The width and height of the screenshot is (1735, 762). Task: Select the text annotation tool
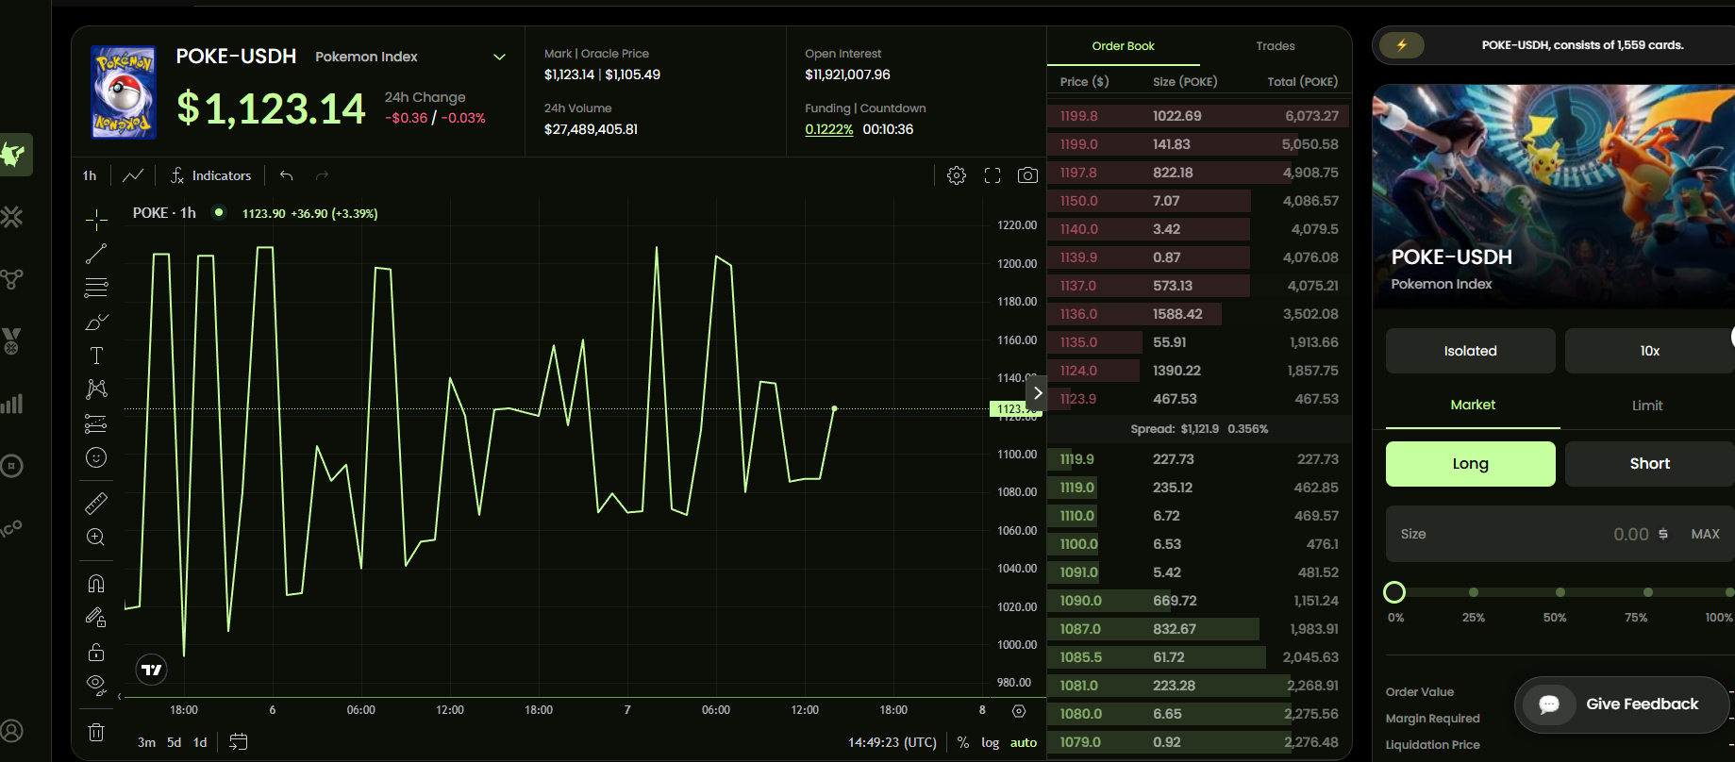96,356
